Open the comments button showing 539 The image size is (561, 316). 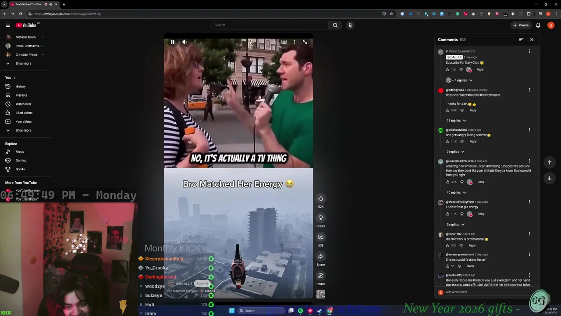point(321,237)
